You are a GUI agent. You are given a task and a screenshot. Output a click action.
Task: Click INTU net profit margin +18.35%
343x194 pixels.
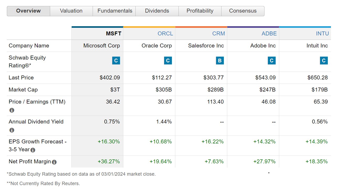316,161
